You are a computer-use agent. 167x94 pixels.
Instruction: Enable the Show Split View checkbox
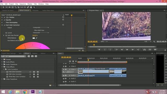[33, 30]
